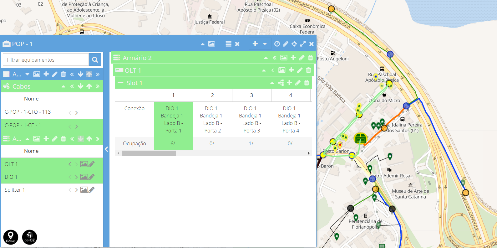Select cable row C-POP - 1-CE - 1
The height and width of the screenshot is (248, 497).
tap(52, 126)
